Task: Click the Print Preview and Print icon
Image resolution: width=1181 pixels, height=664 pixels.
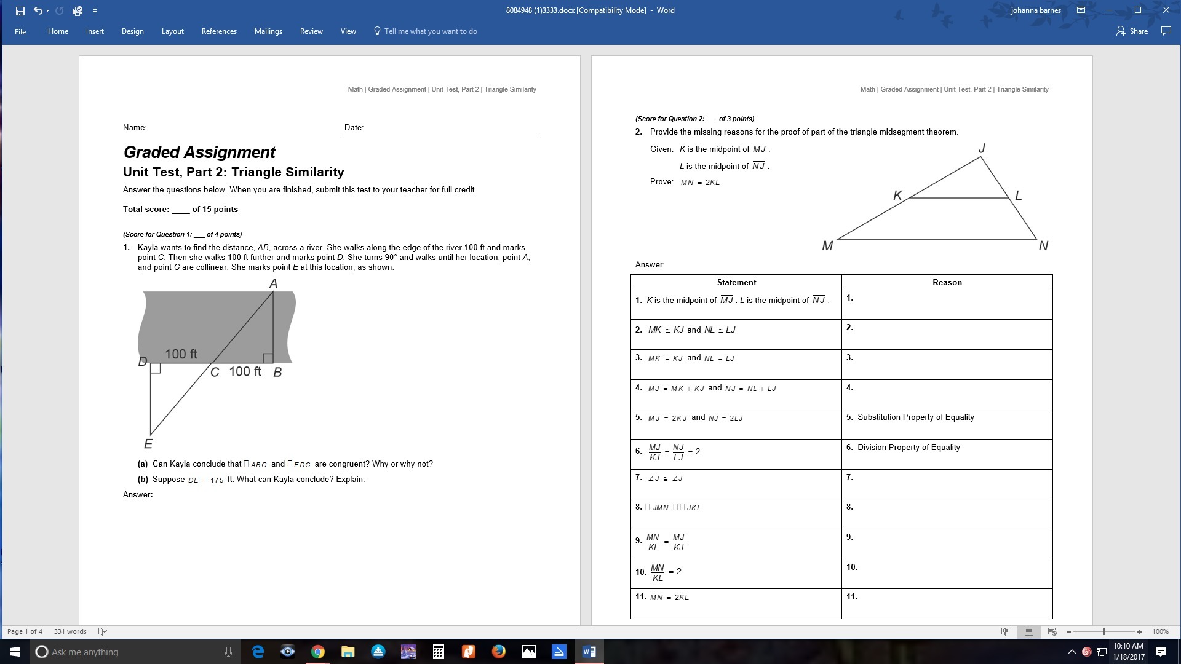Action: tap(78, 10)
